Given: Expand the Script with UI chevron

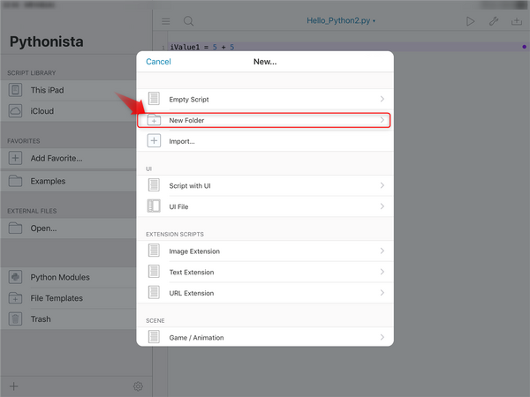Looking at the screenshot, I should pyautogui.click(x=382, y=186).
